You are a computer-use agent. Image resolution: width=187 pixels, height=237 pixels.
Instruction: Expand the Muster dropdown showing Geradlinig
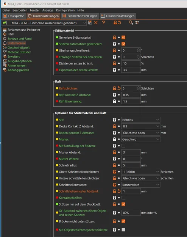click(141, 139)
